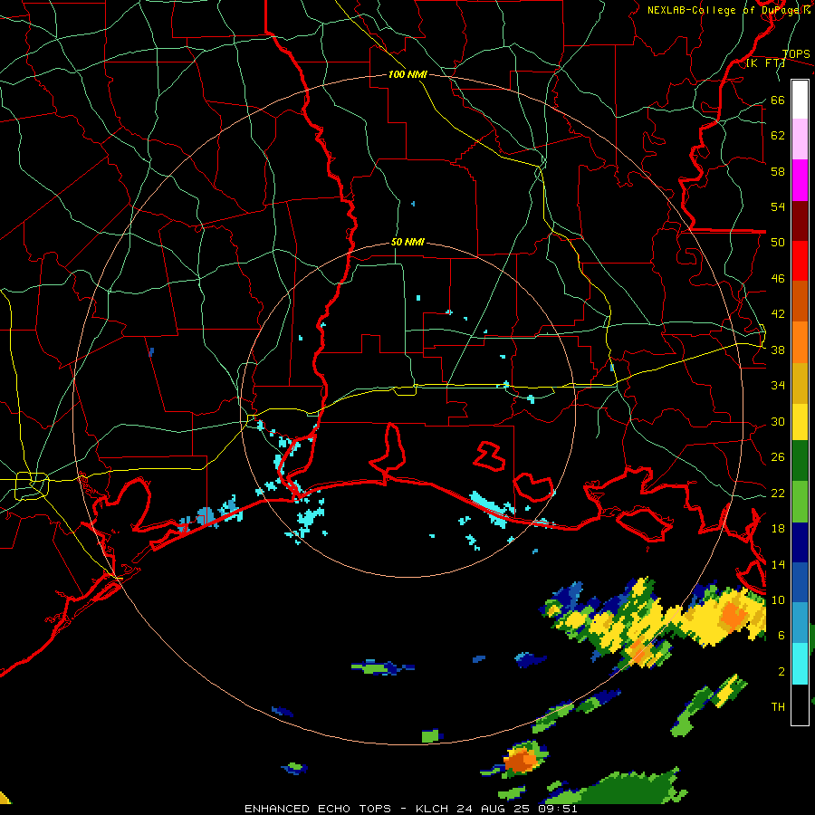
Task: Click the white swatch in TOPS legend
Action: [800, 100]
